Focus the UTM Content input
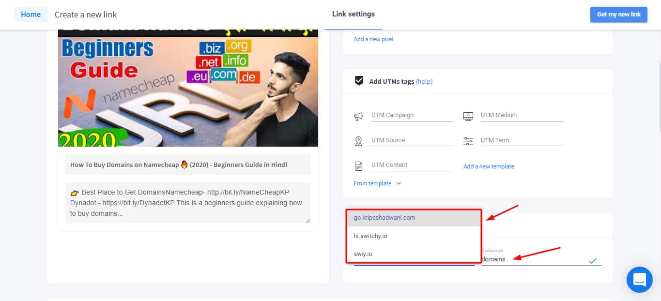 point(412,165)
